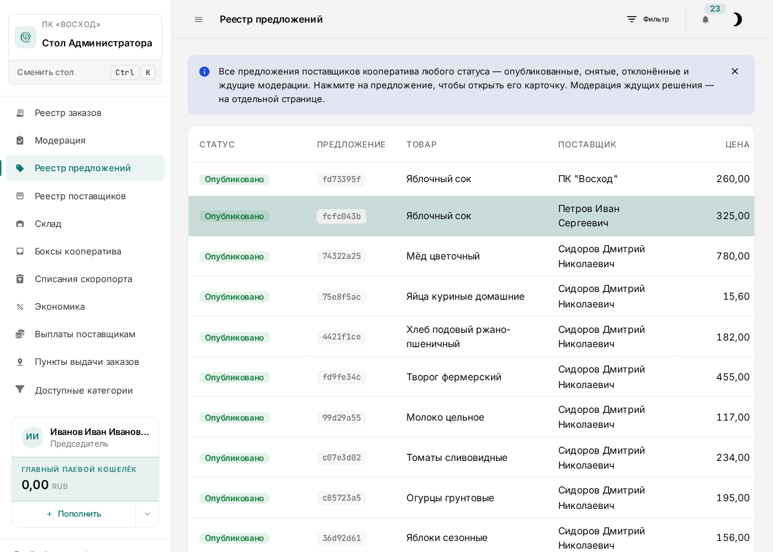Click the Доступные категории funnel icon
The image size is (773, 552).
point(20,390)
